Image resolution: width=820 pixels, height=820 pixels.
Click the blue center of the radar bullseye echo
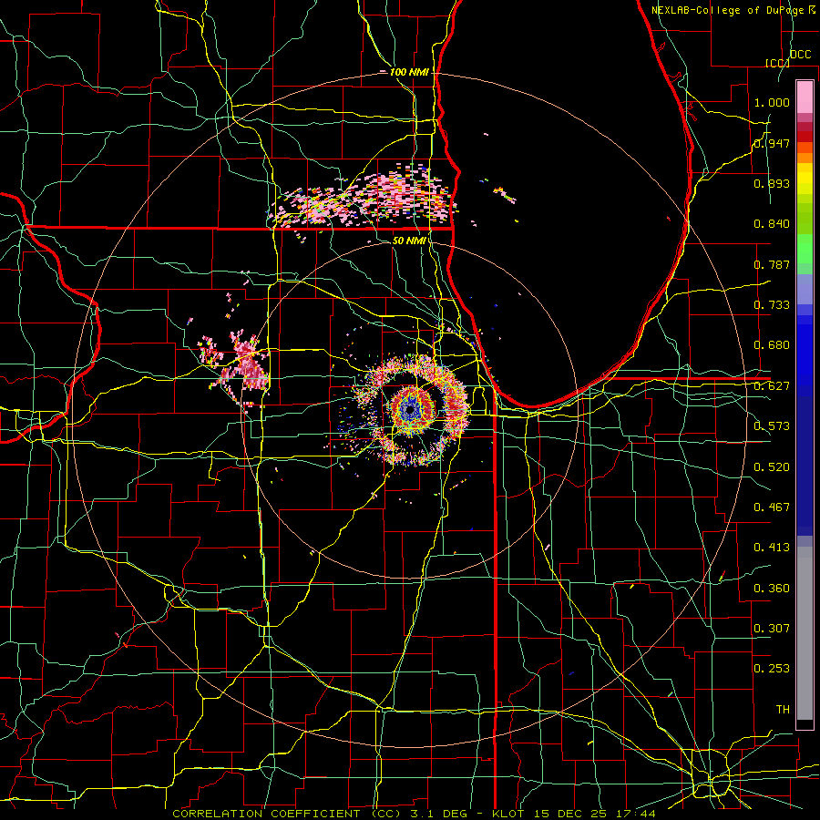[411, 409]
